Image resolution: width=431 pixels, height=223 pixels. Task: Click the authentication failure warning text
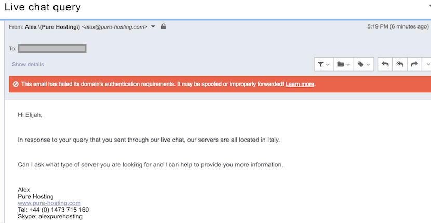point(153,84)
